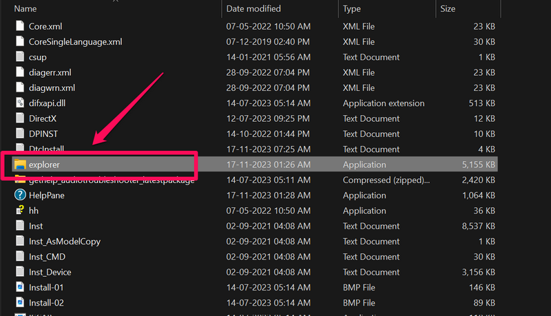Click the 5,155 KB size value

click(x=479, y=165)
